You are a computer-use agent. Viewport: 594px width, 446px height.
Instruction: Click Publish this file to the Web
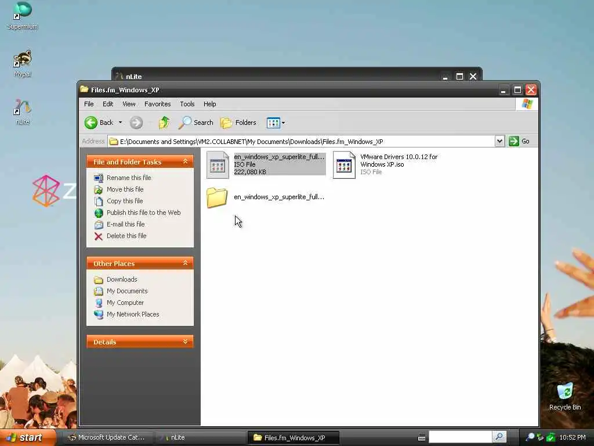144,213
